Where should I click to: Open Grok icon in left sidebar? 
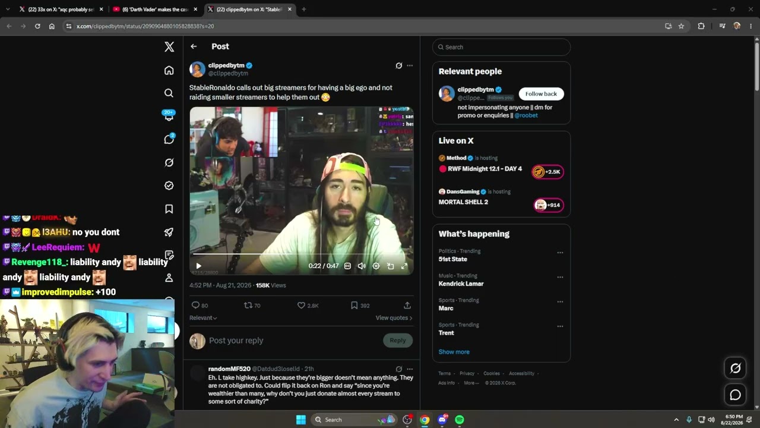point(169,162)
